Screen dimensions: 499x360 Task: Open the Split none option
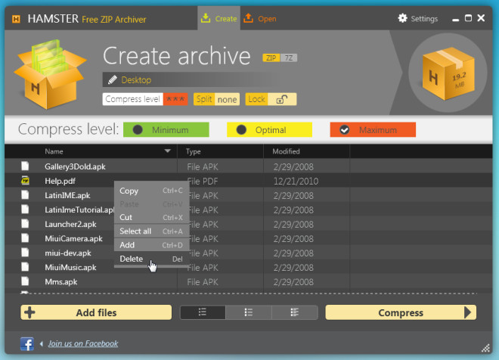pos(216,99)
